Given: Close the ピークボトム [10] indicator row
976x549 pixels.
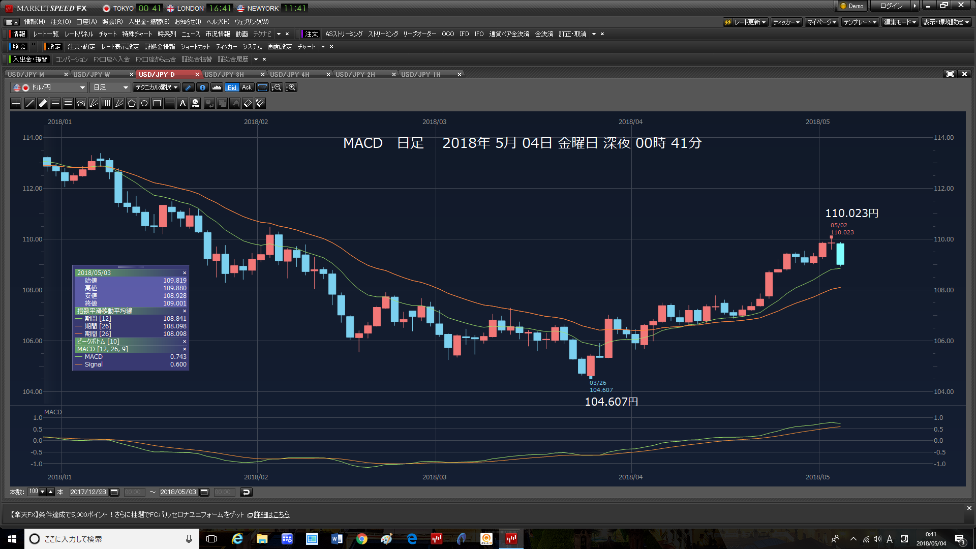Looking at the screenshot, I should click(x=185, y=342).
